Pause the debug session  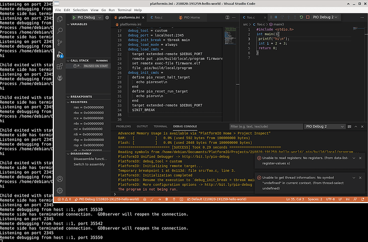tap(276, 17)
